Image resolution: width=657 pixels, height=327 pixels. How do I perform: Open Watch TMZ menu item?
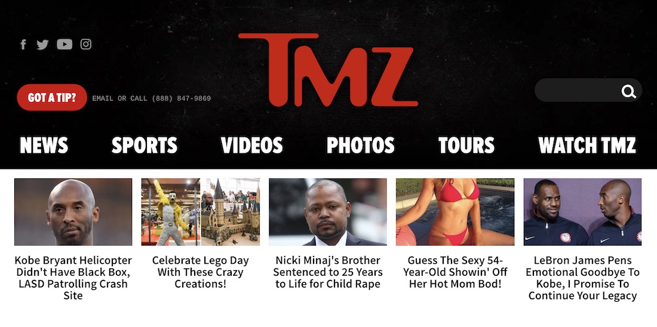pyautogui.click(x=587, y=145)
